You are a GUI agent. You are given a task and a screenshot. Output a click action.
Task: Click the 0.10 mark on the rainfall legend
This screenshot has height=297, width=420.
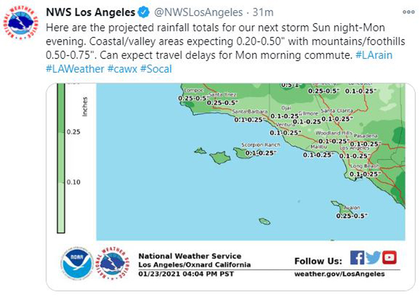coord(73,182)
